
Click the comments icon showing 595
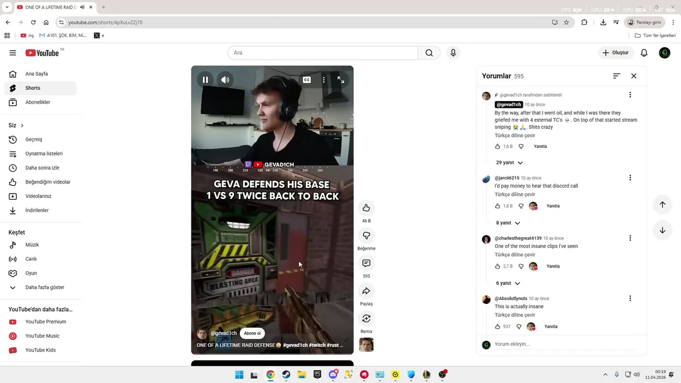point(366,263)
